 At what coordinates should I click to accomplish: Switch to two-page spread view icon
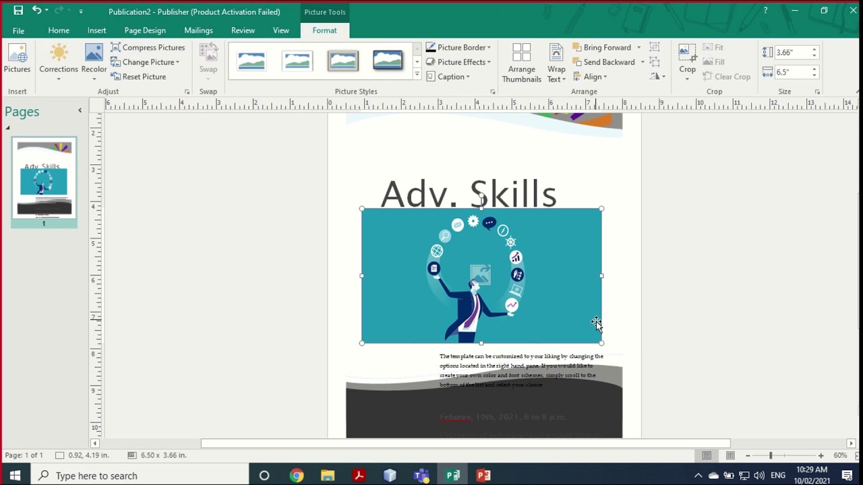[730, 455]
